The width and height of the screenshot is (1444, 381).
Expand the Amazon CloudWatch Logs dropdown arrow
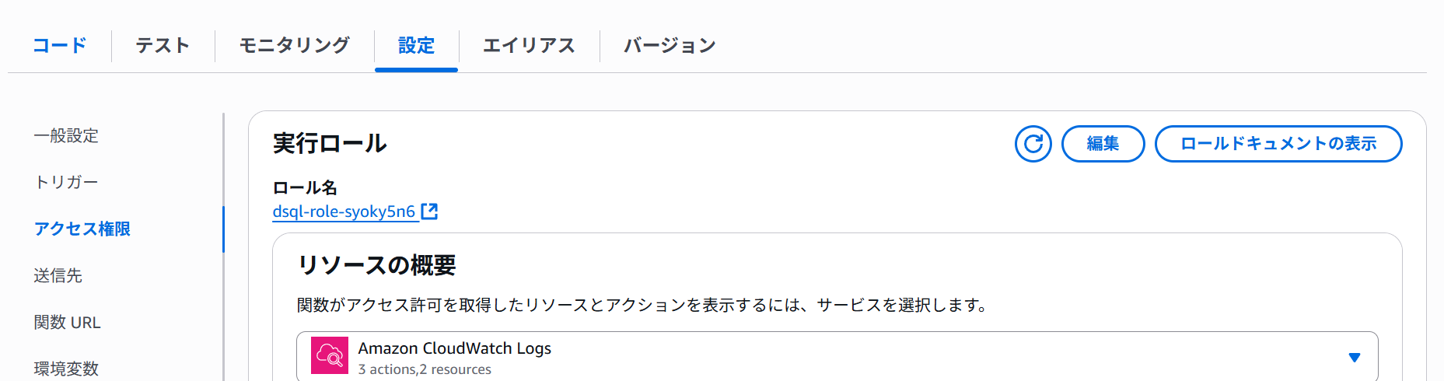[1355, 358]
